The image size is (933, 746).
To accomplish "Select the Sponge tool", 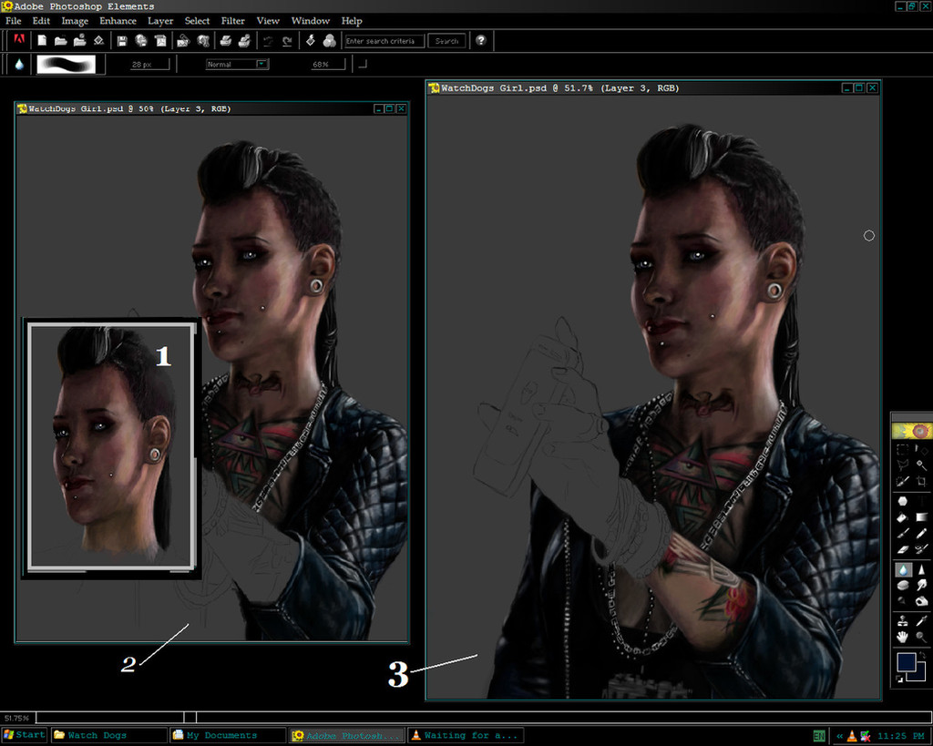I will coord(903,586).
